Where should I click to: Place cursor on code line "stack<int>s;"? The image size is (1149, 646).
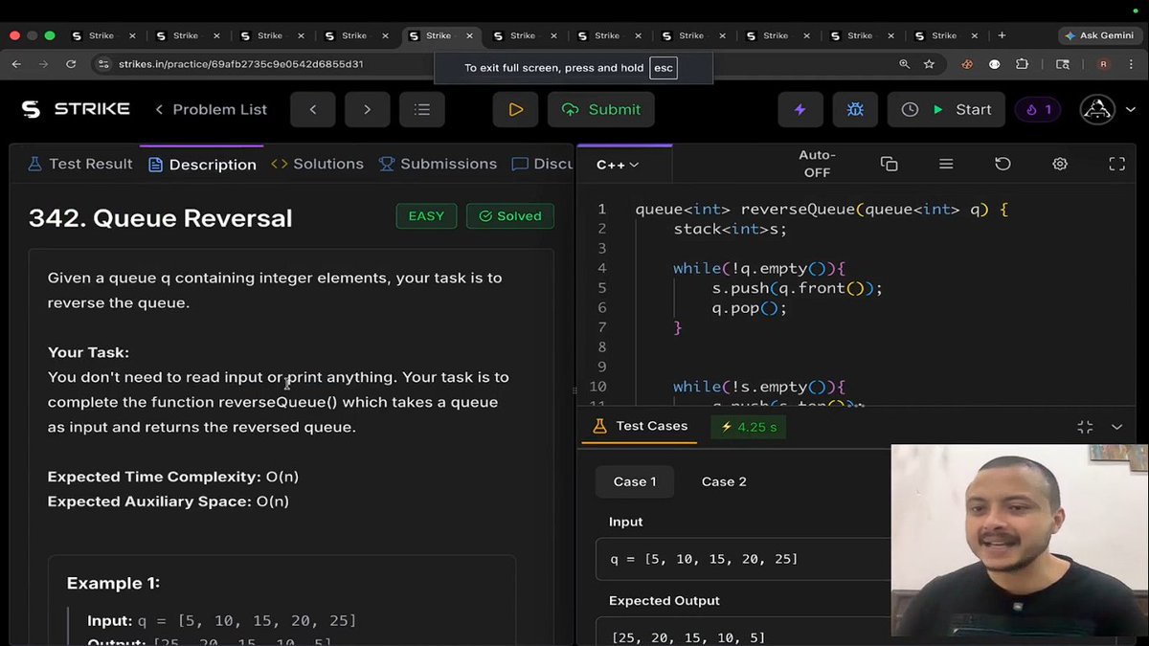point(730,229)
